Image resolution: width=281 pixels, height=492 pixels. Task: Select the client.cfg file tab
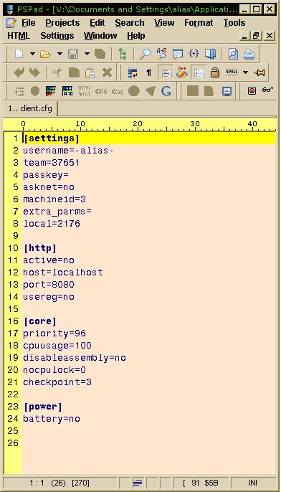pos(30,108)
